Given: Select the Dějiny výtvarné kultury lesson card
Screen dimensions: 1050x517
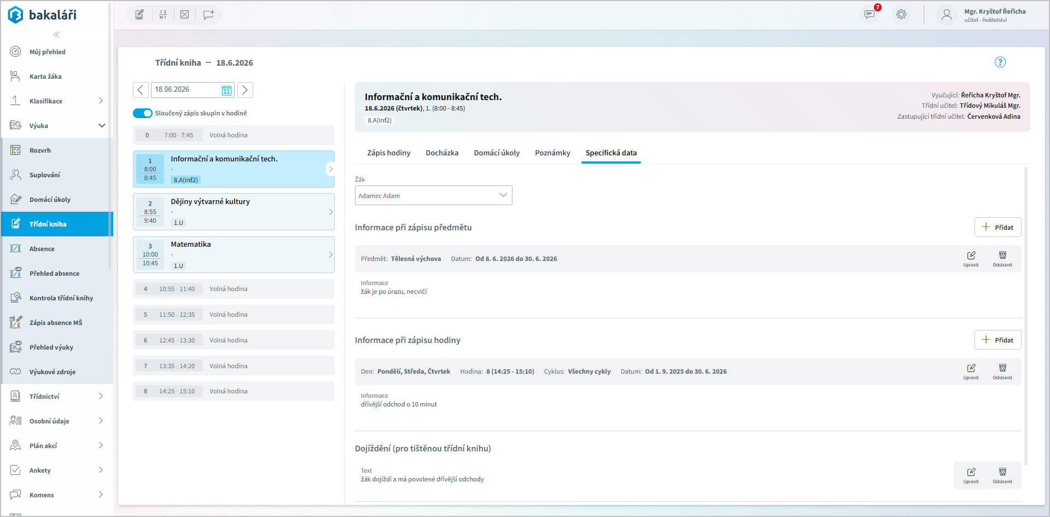Looking at the screenshot, I should click(x=234, y=212).
